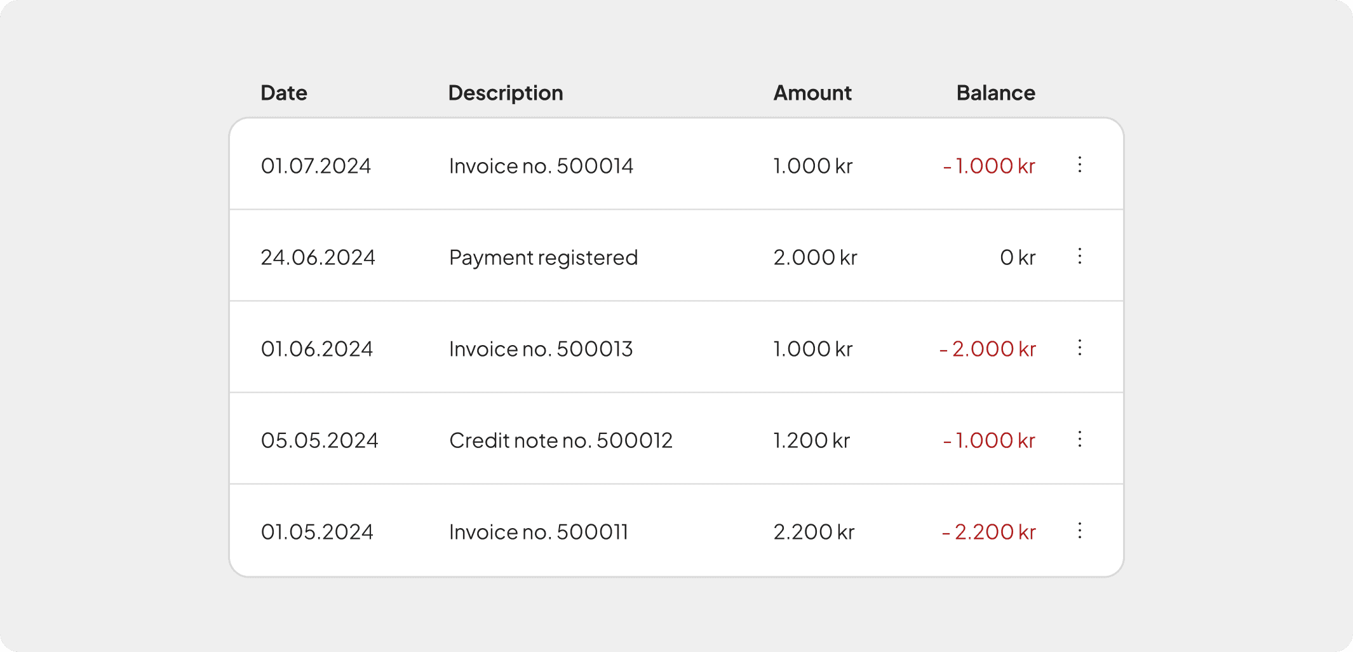This screenshot has width=1353, height=652.
Task: Click Payment registered description
Action: coord(544,257)
